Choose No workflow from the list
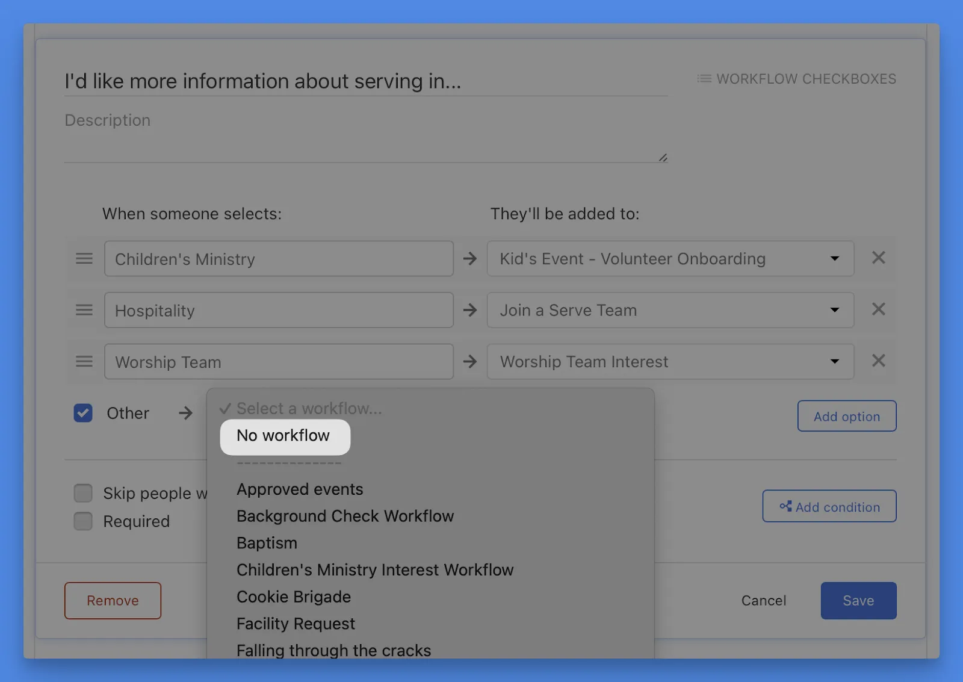This screenshot has height=682, width=963. click(x=283, y=436)
